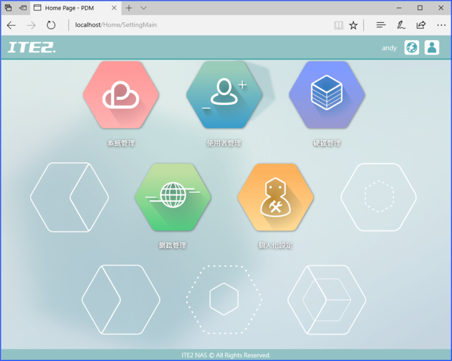Viewport: 452px width, 361px height.
Task: Open the Hub lines icon
Action: click(x=381, y=25)
